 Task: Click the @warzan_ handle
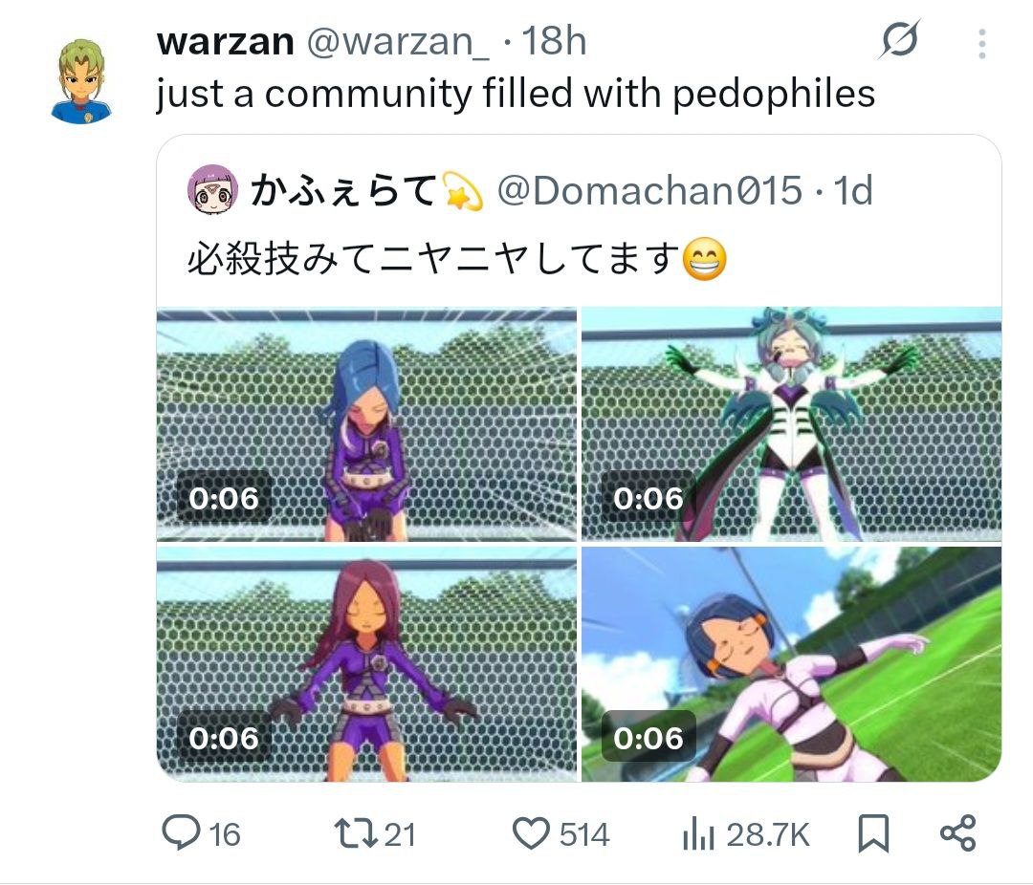398,41
